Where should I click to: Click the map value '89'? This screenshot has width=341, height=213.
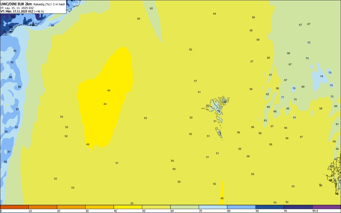(x=5, y=161)
